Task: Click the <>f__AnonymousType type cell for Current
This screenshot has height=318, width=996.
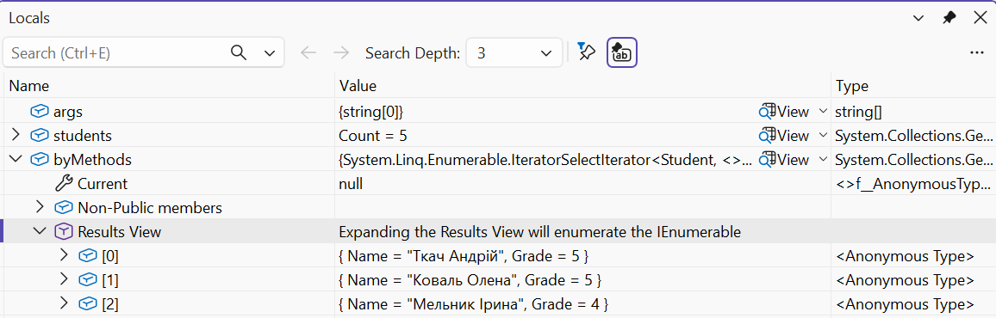Action: (x=912, y=184)
